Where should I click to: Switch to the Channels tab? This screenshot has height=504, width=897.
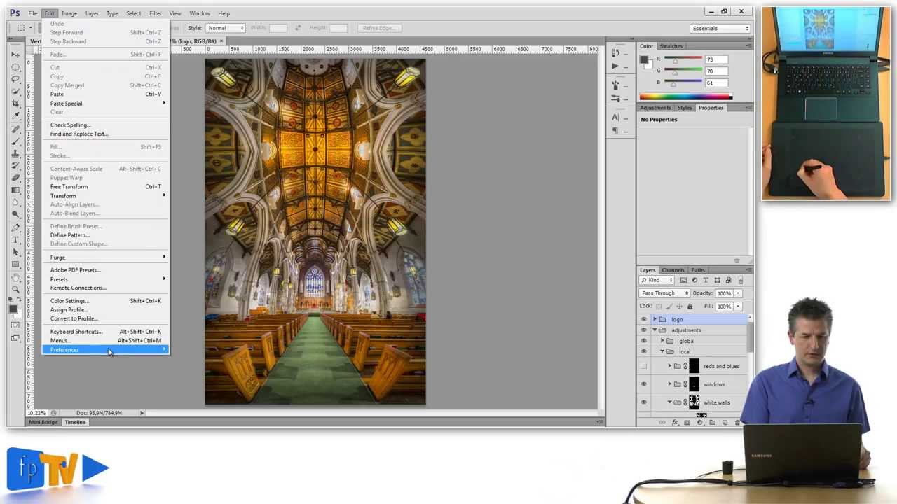pos(673,270)
